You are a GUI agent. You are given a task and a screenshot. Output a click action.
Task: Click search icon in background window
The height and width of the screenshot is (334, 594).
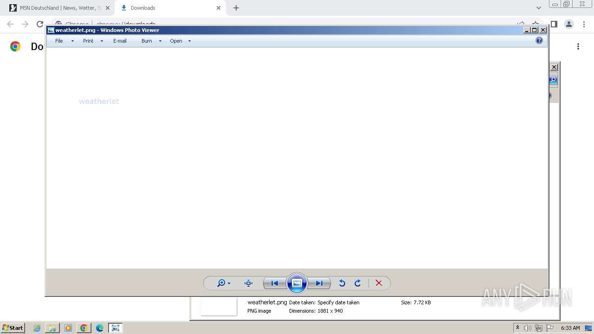553,80
